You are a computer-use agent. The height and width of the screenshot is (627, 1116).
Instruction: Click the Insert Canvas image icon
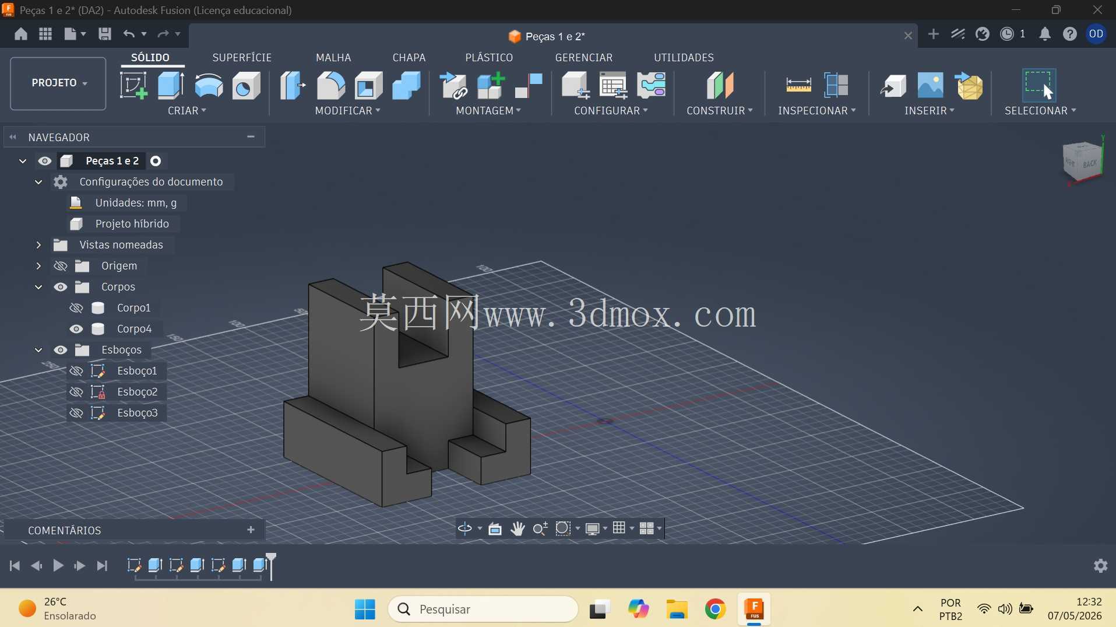[930, 85]
